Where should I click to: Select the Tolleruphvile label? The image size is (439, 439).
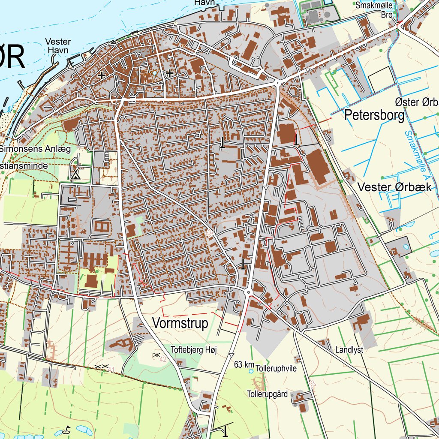(x=276, y=368)
